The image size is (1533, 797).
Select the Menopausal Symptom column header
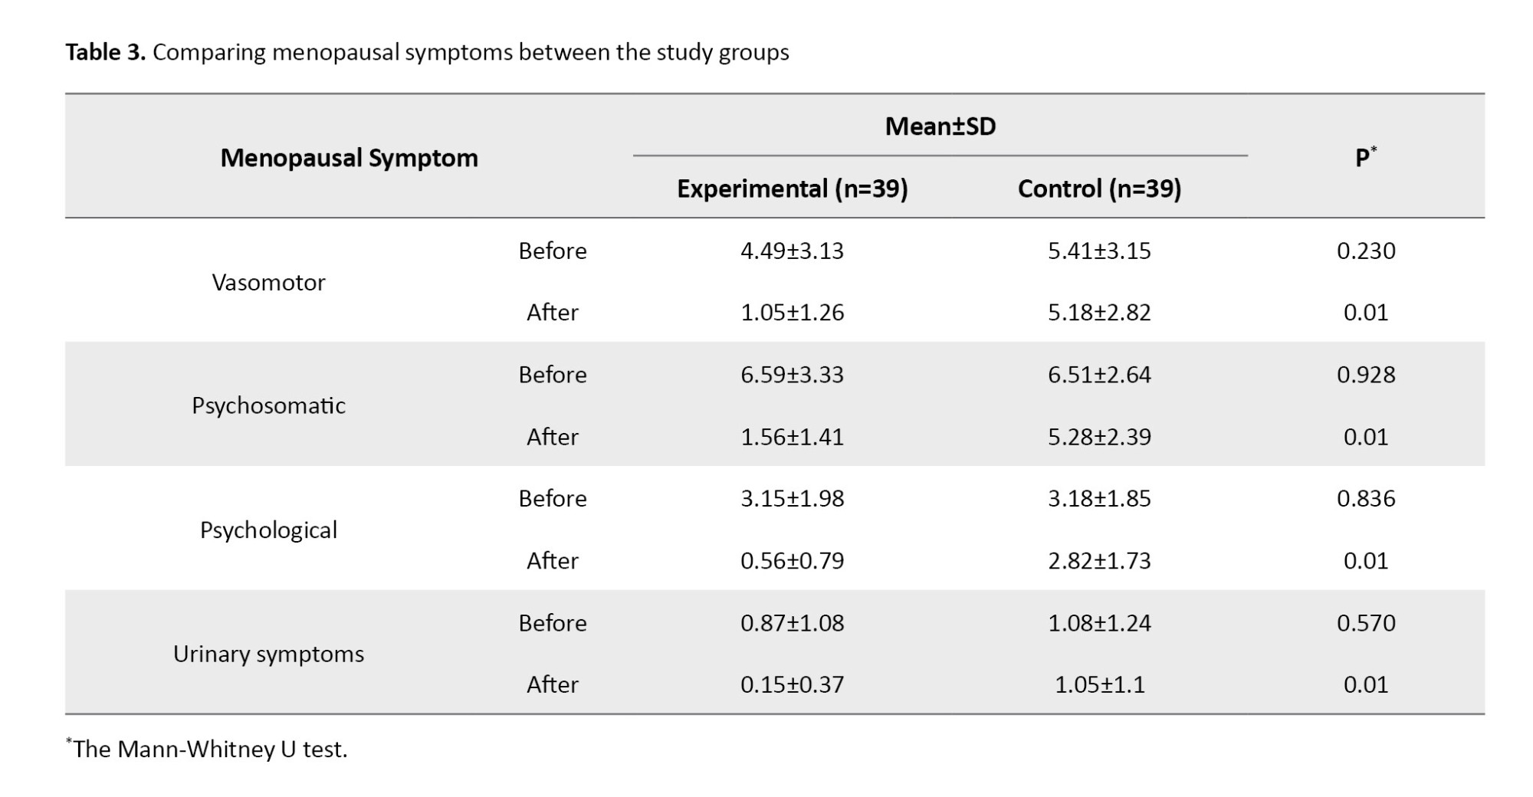point(349,158)
